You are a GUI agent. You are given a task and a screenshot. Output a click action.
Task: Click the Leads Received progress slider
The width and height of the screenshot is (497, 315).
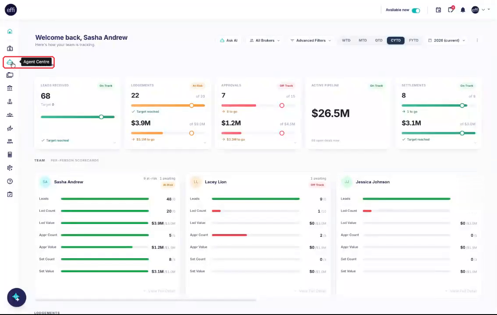point(78,117)
